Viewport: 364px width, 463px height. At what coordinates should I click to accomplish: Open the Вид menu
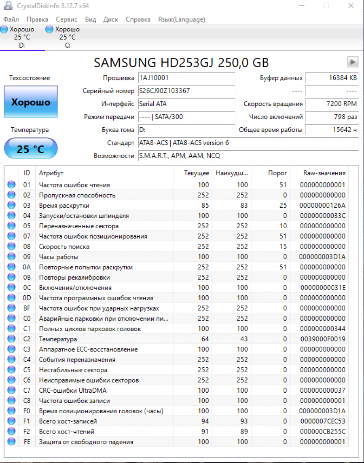[x=90, y=19]
